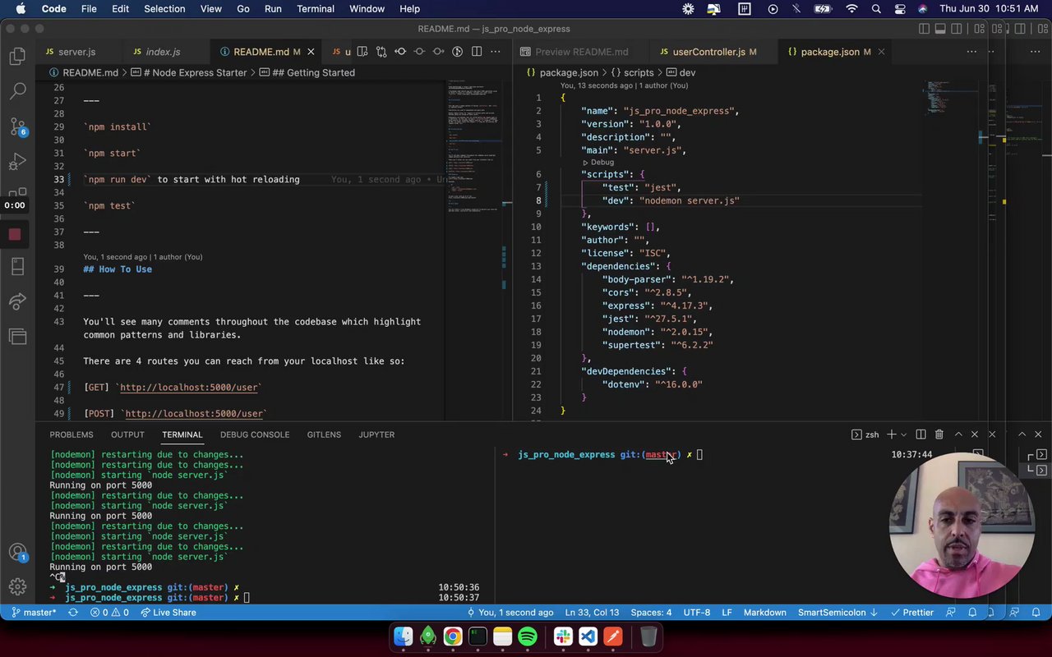Click the Synchronize Changes icon in status bar
This screenshot has width=1052, height=657.
click(73, 613)
